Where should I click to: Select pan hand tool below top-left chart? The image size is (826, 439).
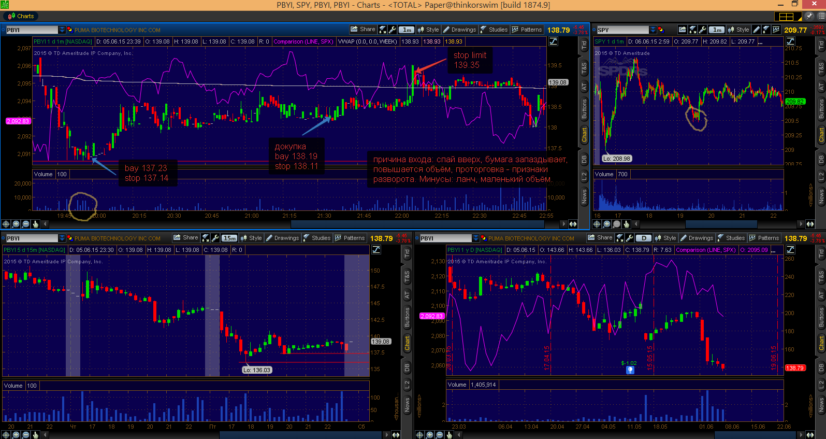[x=36, y=224]
